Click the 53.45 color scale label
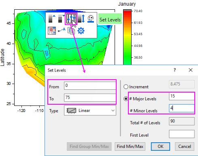198x156 pixels. pos(138,34)
